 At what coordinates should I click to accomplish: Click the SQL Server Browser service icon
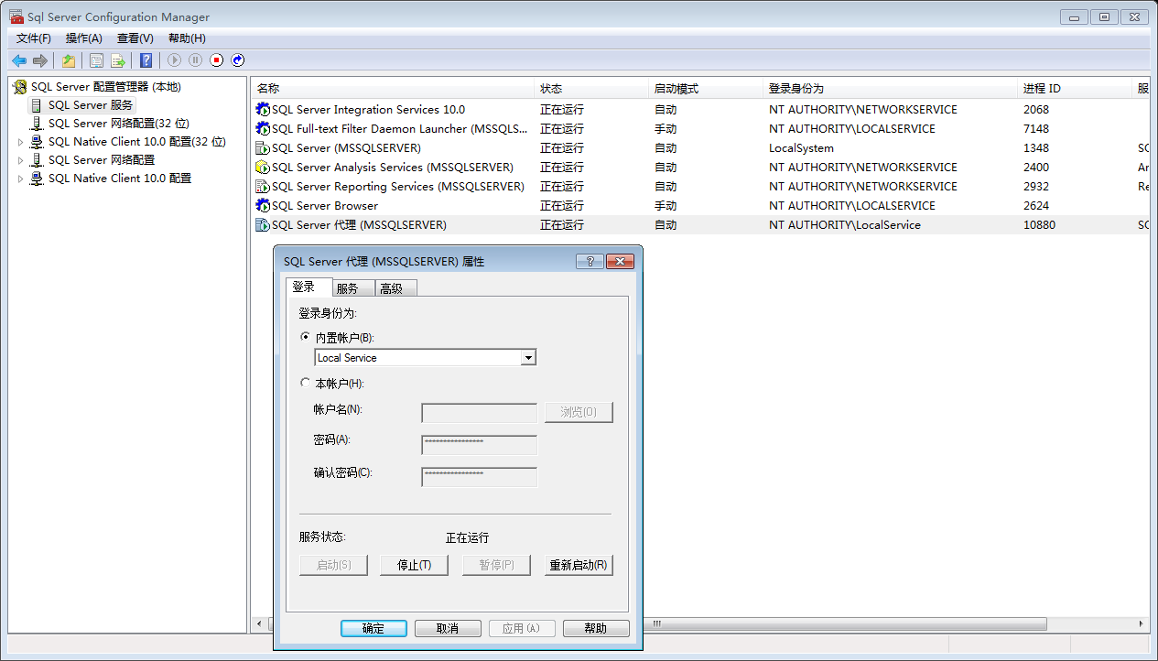click(263, 206)
